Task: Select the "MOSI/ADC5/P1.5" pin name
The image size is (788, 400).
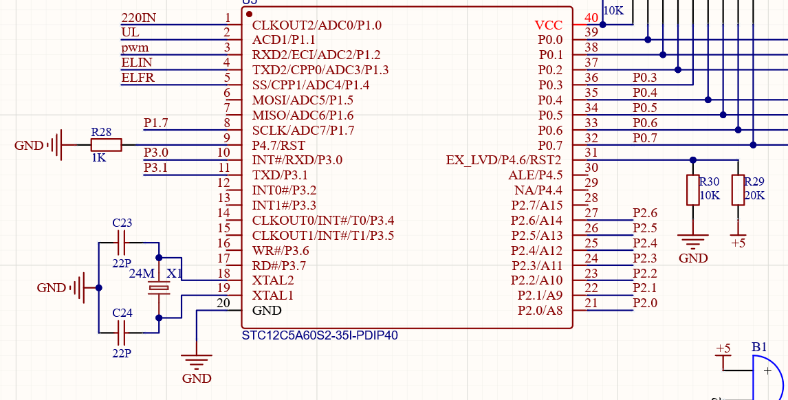Action: click(303, 100)
